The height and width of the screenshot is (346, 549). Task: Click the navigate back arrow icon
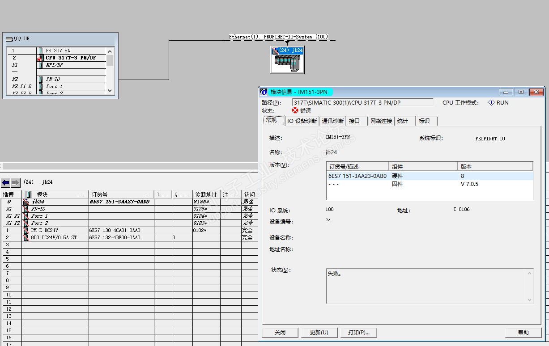6,182
